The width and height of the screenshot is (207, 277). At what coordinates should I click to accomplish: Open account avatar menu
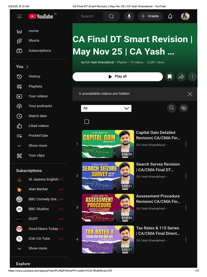click(185, 16)
